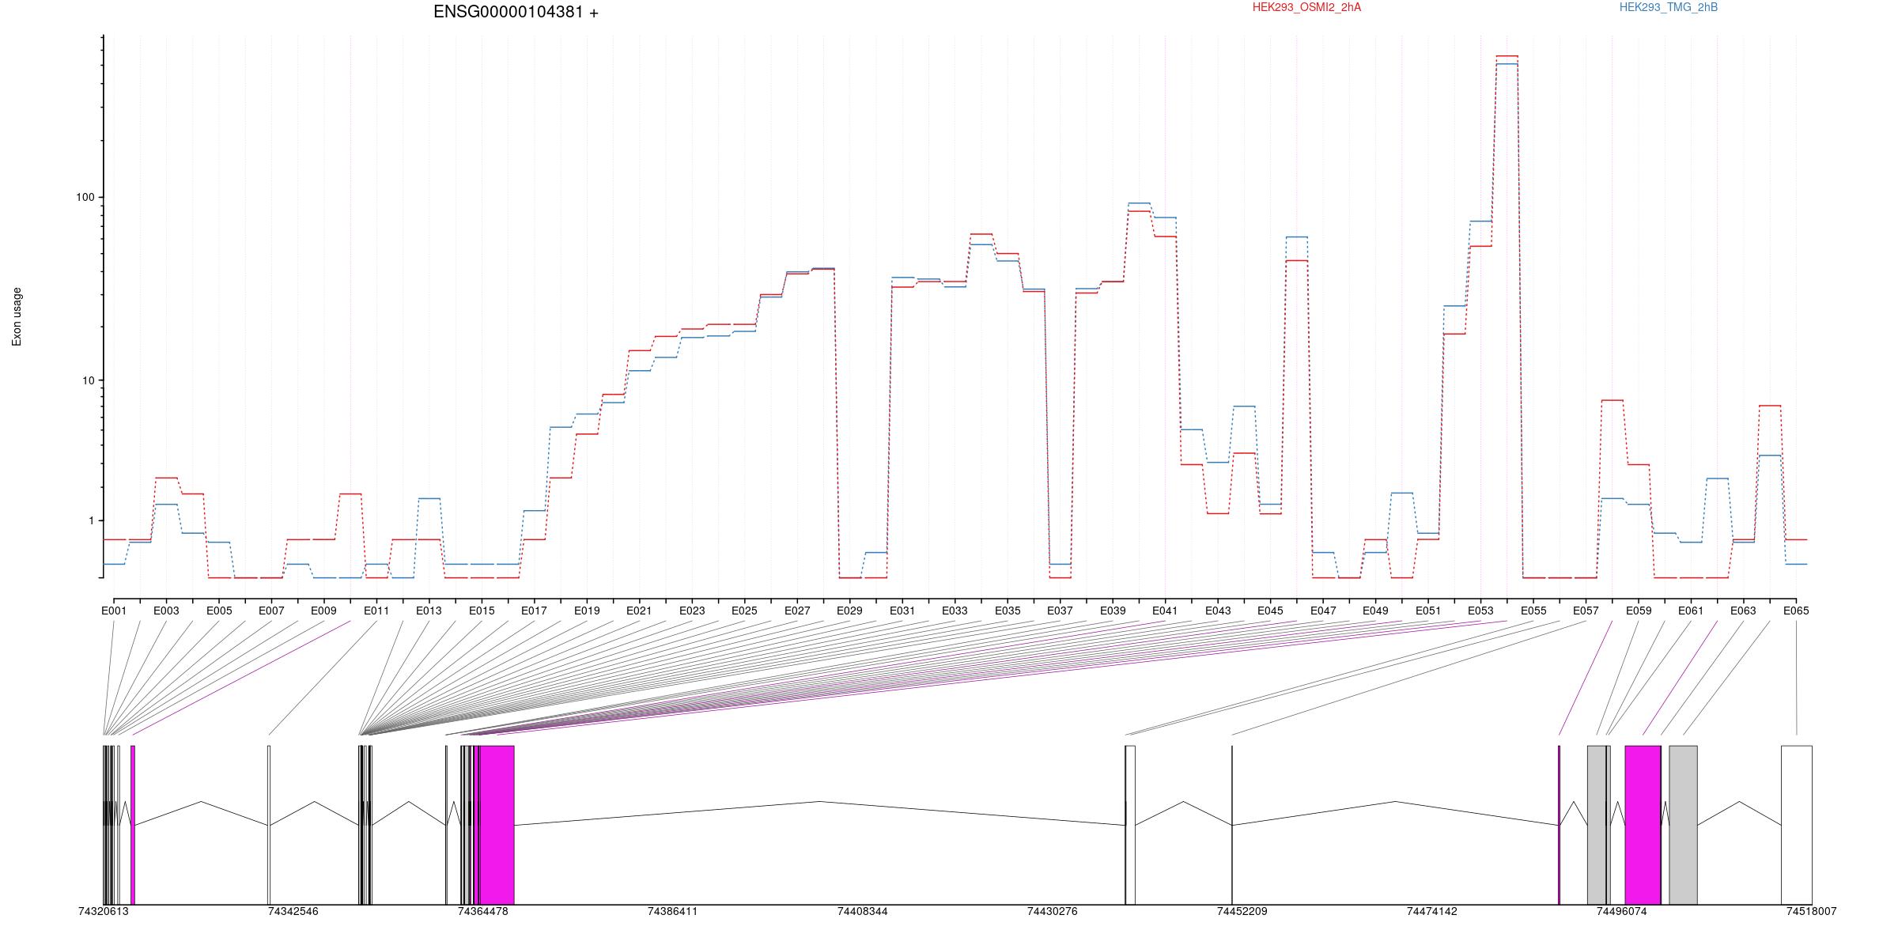Click exon label E061
Image resolution: width=1898 pixels, height=949 pixels.
[x=1691, y=611]
